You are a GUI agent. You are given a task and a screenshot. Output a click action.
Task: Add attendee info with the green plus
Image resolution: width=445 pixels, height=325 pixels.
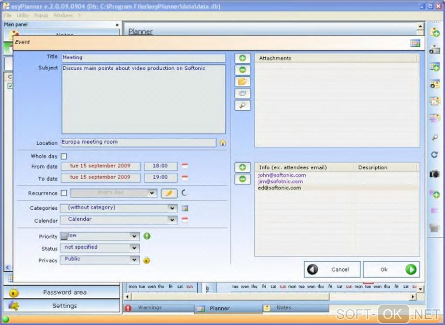(x=243, y=167)
